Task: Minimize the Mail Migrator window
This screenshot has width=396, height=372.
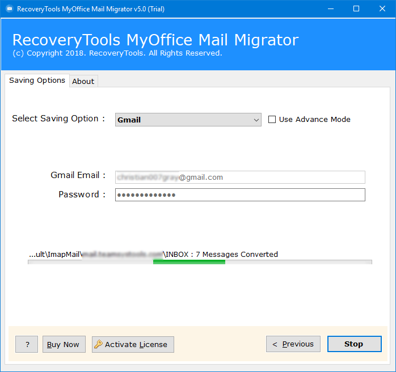Action: point(330,9)
